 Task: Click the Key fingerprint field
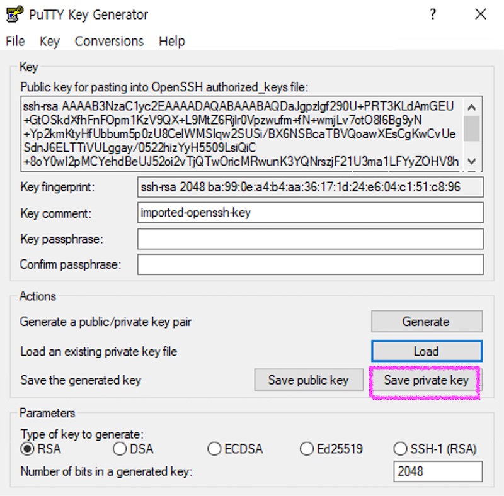coord(310,187)
